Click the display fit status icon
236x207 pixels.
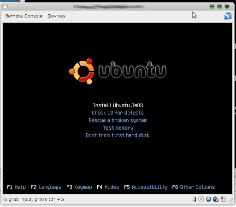pyautogui.click(x=223, y=199)
